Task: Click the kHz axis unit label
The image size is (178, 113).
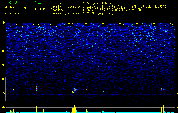Action: click(x=3, y=23)
